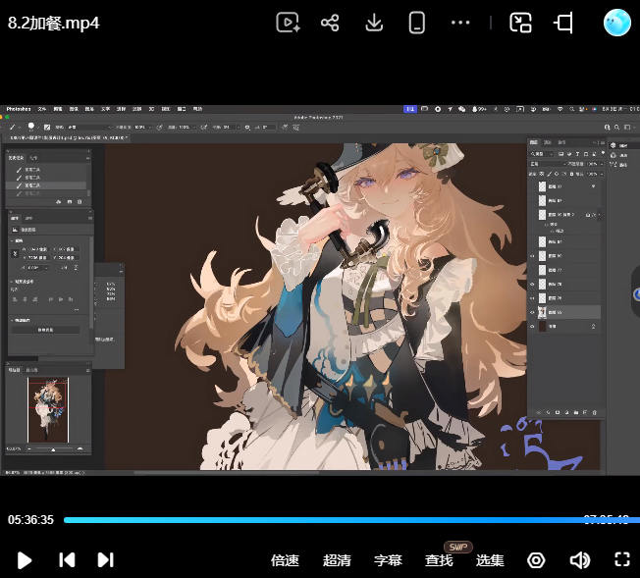Hide the 背景 Background layer eye
This screenshot has height=578, width=640.
pyautogui.click(x=532, y=327)
